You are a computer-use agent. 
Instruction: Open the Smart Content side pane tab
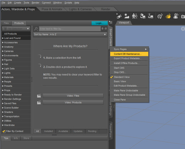(x=111, y=37)
